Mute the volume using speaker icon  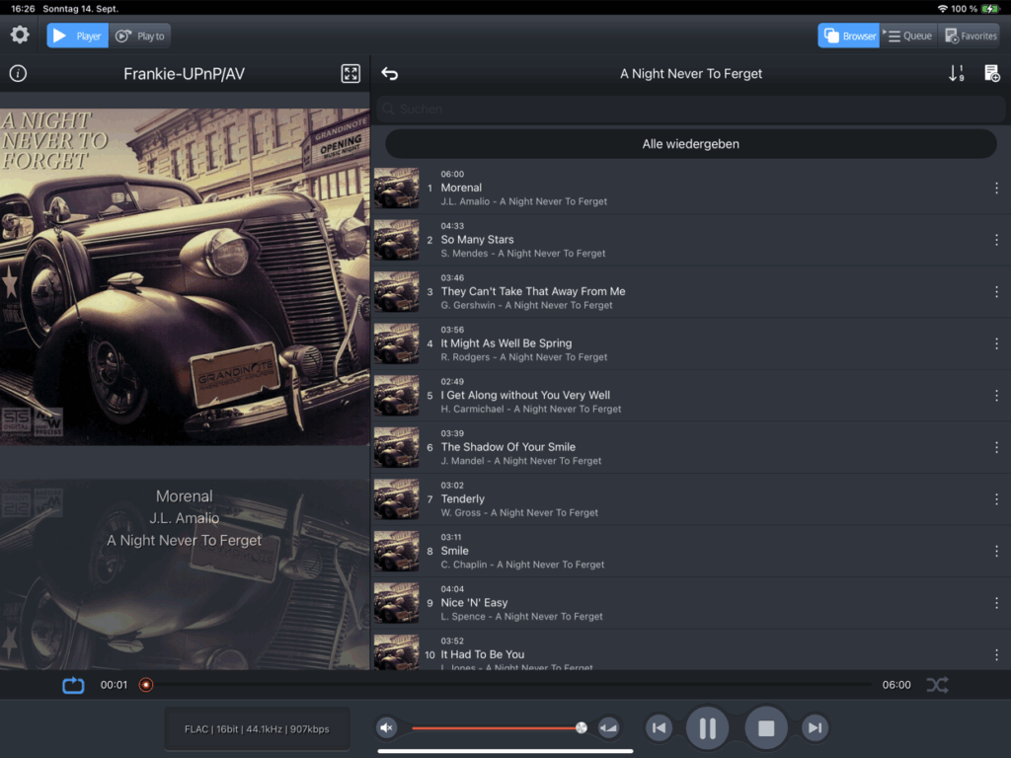(387, 728)
